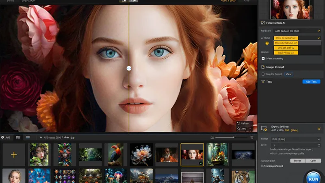This screenshot has width=325, height=183.
Task: Click the trash delete icon
Action: pos(251,137)
